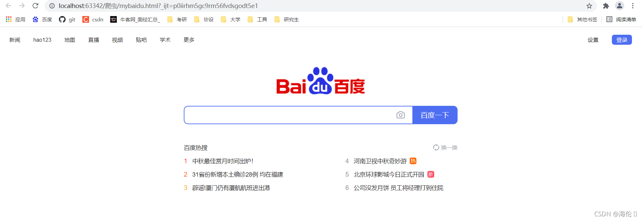Viewport: 642px width, 220px height.
Task: Click the browser forward arrow
Action: [x=22, y=6]
